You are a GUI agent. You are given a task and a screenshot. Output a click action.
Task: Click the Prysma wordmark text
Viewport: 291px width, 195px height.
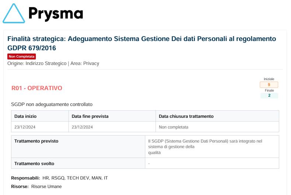56,14
